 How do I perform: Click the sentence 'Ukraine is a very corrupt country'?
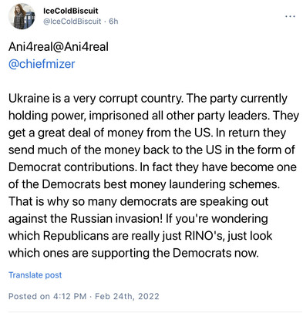(x=96, y=99)
